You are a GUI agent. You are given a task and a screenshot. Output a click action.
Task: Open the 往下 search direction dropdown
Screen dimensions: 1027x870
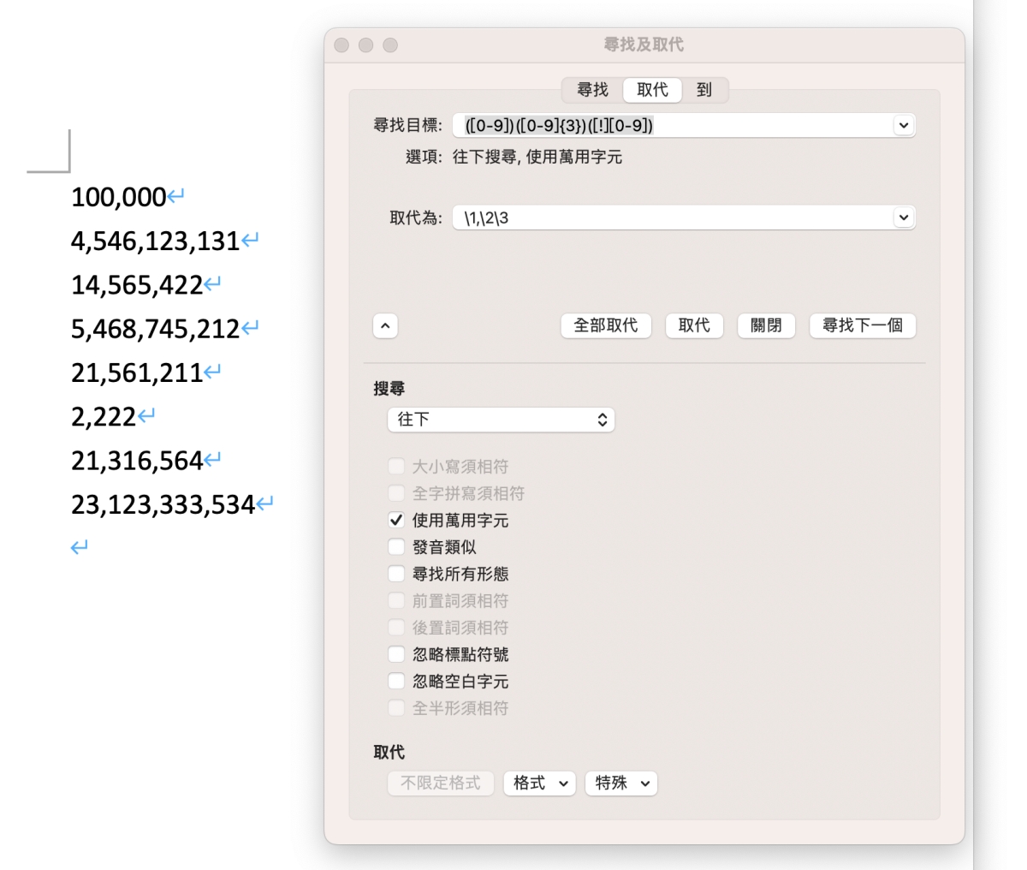coord(502,420)
